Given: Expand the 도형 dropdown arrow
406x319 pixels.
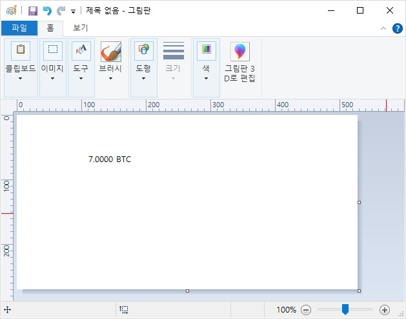Looking at the screenshot, I should [143, 79].
